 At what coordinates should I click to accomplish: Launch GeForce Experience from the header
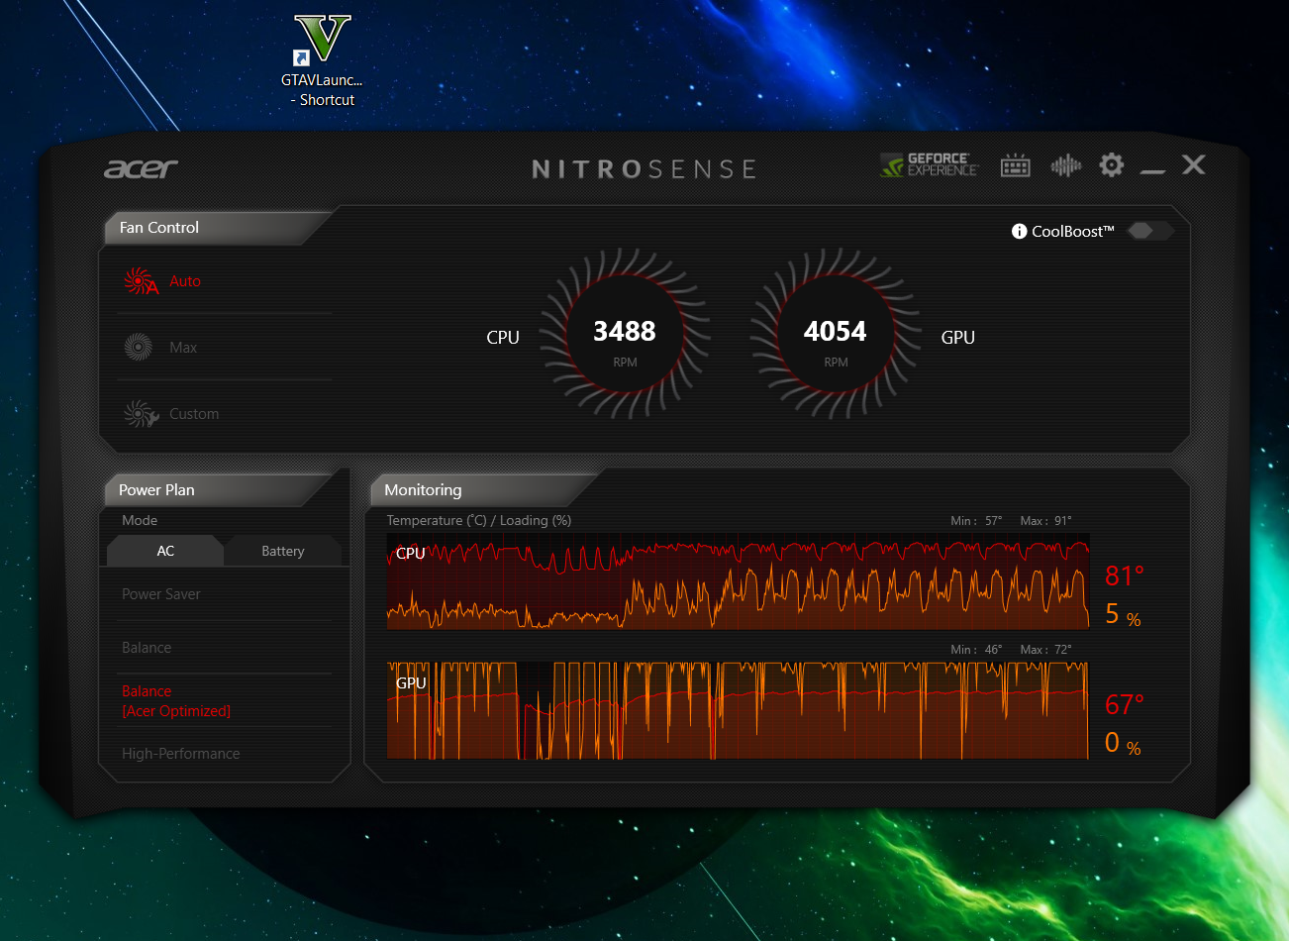pos(930,164)
